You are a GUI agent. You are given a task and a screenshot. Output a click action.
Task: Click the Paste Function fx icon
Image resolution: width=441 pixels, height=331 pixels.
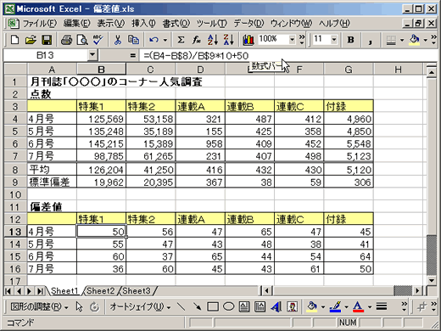click(x=197, y=40)
